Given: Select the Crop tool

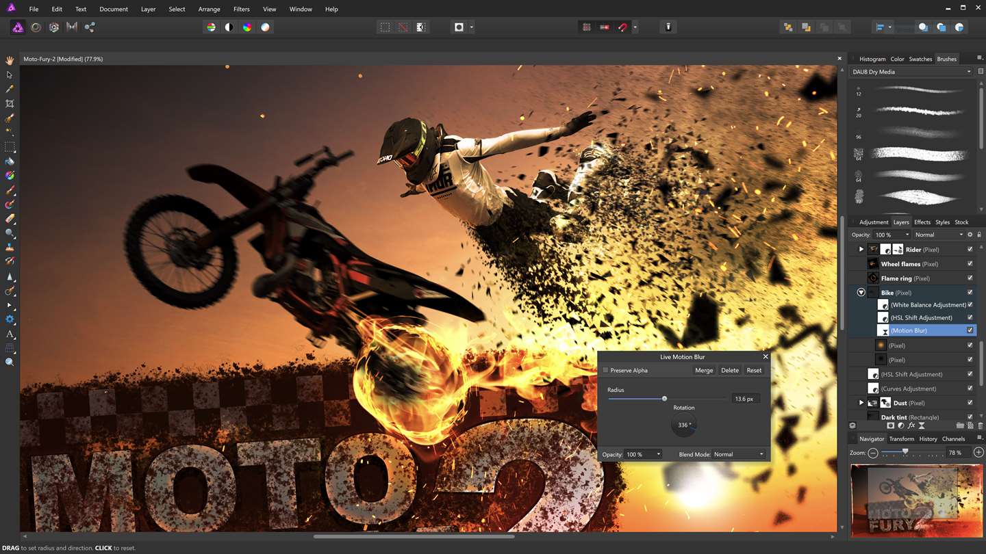Looking at the screenshot, I should click(10, 103).
